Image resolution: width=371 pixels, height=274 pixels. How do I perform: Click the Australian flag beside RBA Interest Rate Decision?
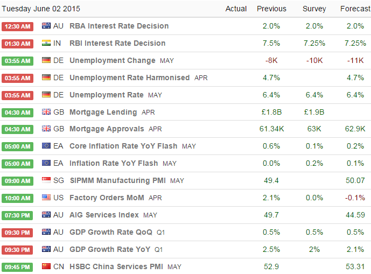pos(46,26)
